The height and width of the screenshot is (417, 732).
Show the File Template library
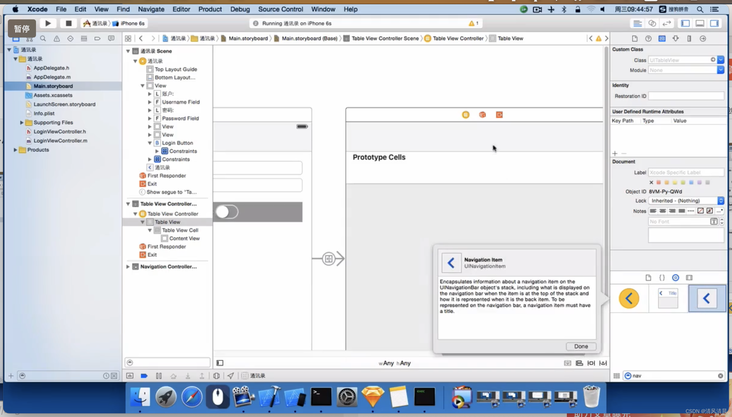point(648,277)
